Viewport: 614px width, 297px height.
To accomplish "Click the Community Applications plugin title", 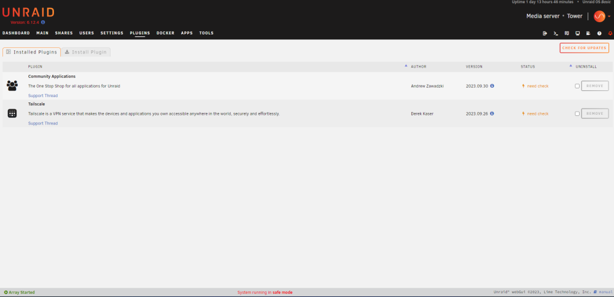I will pyautogui.click(x=52, y=76).
